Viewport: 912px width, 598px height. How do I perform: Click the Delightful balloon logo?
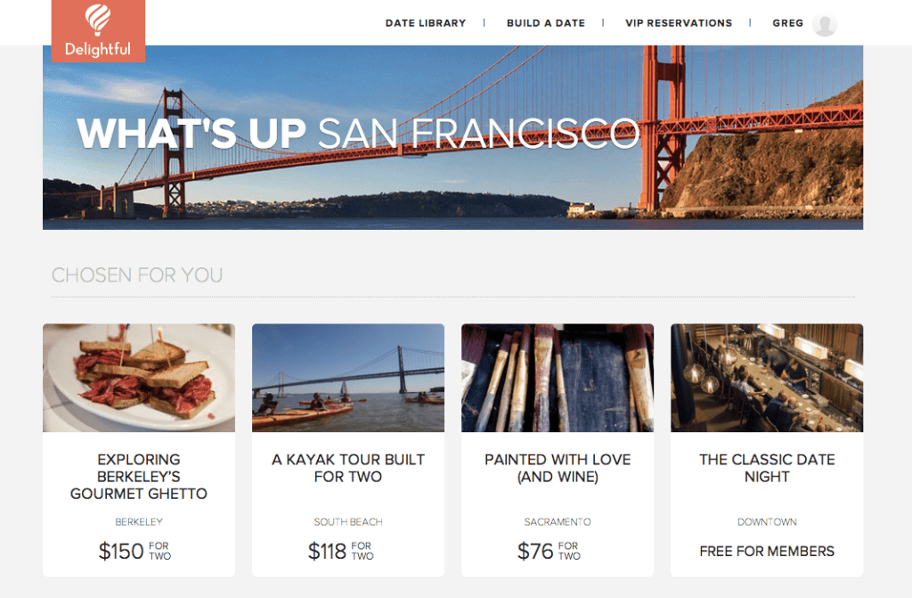pos(98,29)
